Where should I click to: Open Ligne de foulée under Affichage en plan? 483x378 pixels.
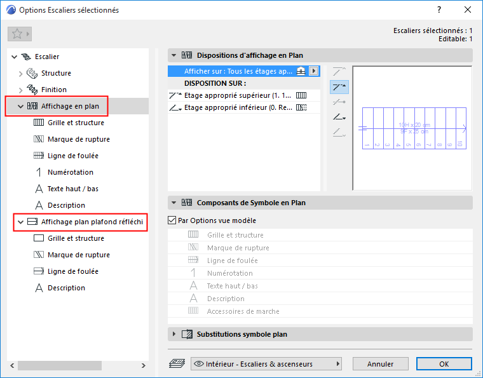[73, 156]
